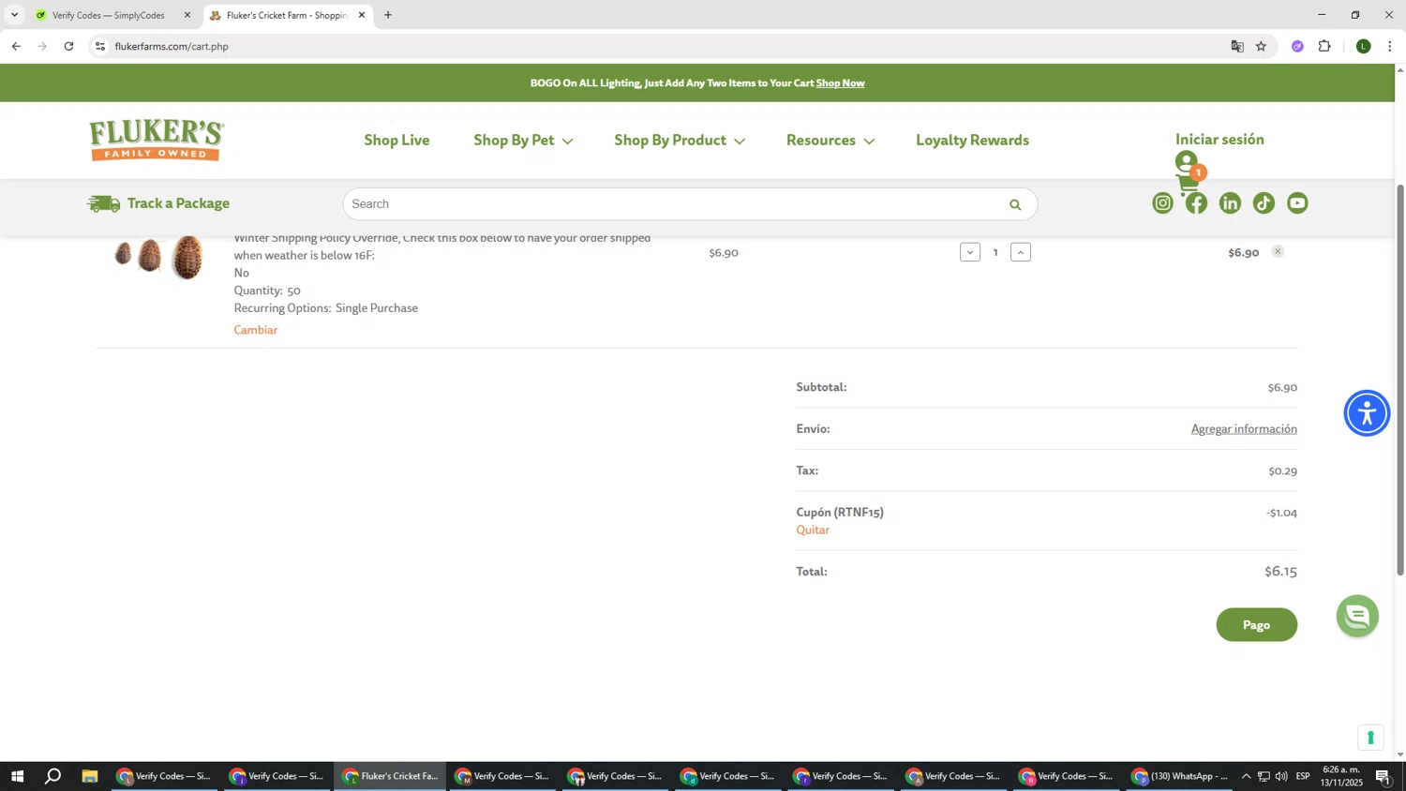Expand Shop By Product menu
This screenshot has height=791, width=1406.
point(680,141)
